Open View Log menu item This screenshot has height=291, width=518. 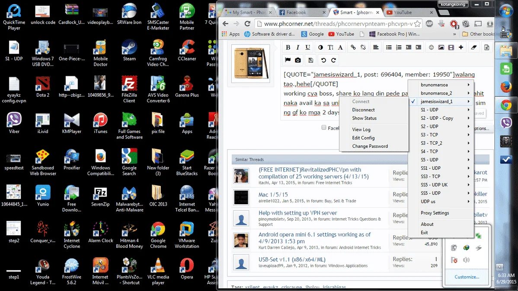(374, 130)
